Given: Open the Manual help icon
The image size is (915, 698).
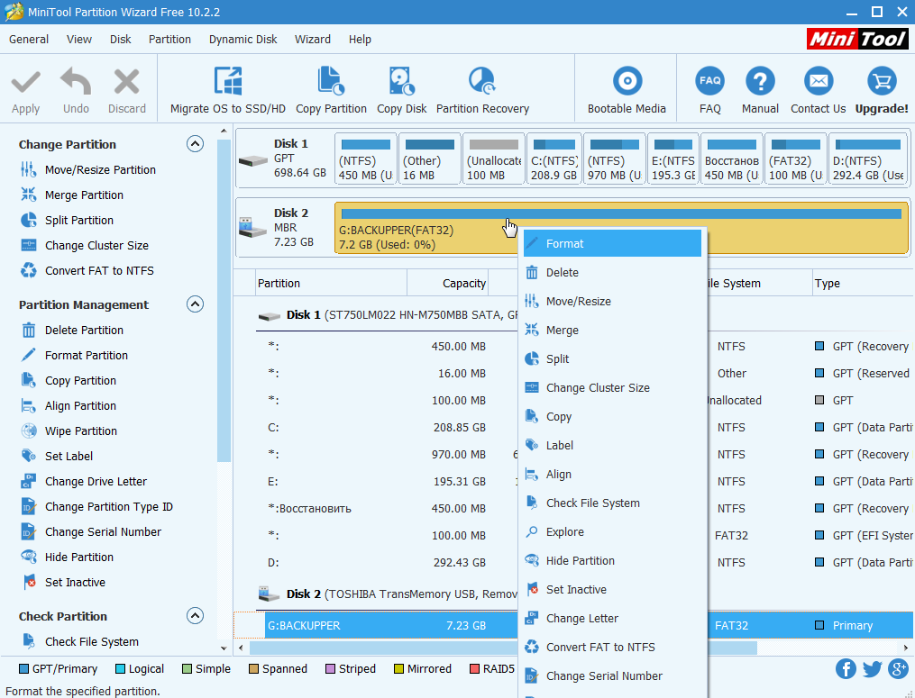Looking at the screenshot, I should tap(760, 82).
